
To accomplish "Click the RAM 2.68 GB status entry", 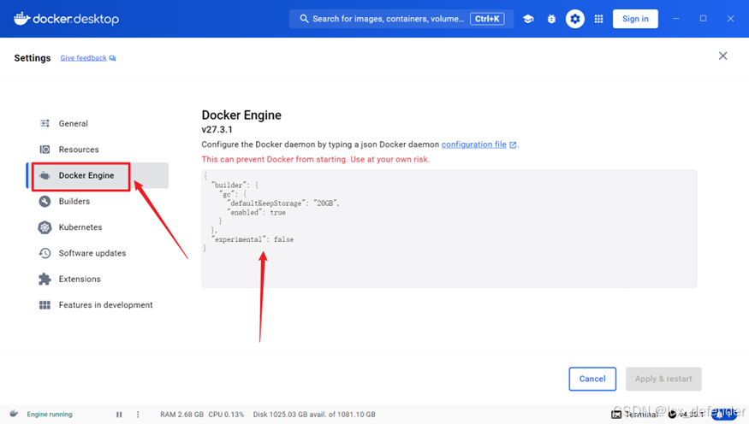I will (182, 415).
